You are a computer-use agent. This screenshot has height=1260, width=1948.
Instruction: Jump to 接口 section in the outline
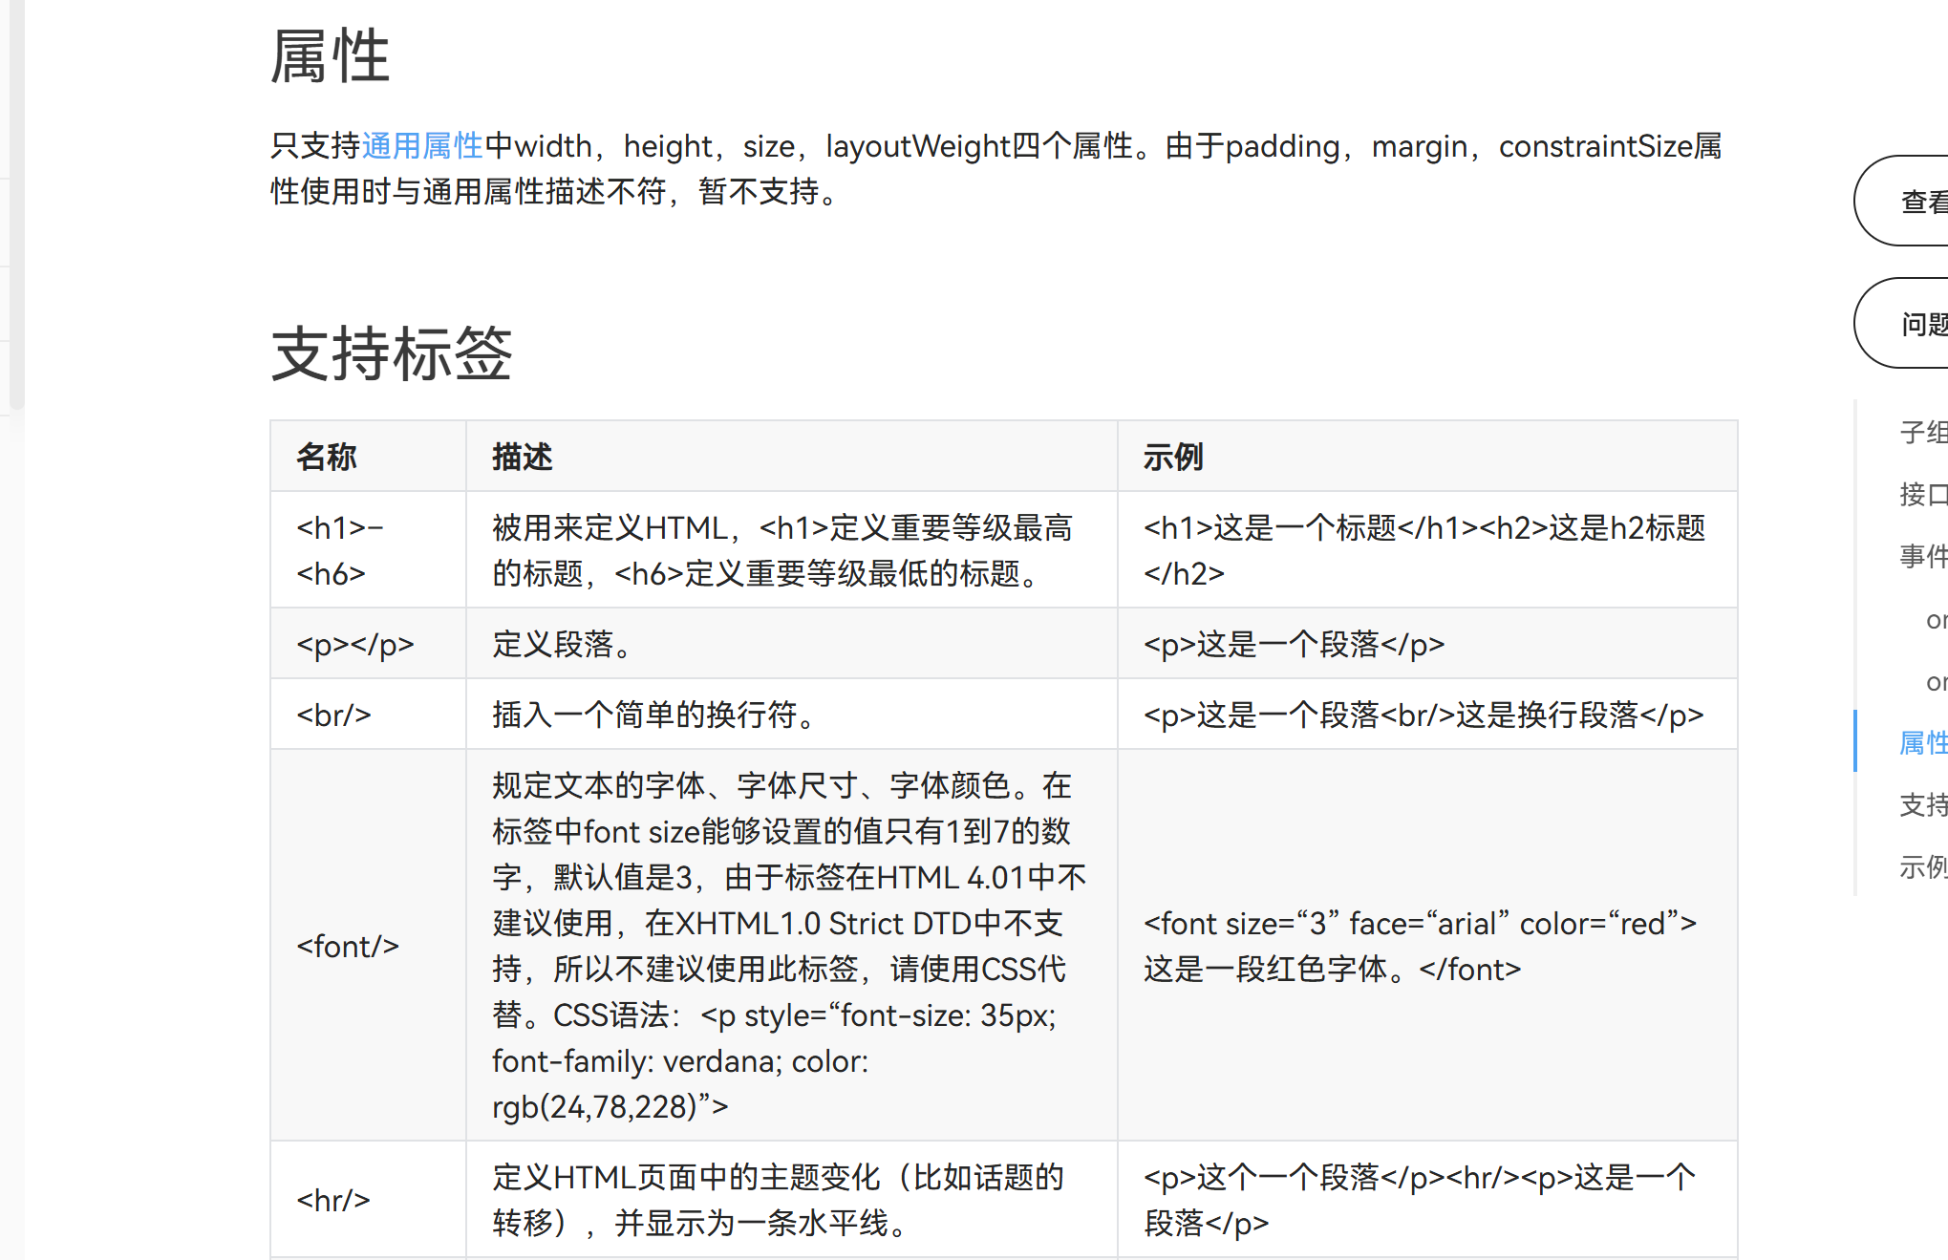pyautogui.click(x=1923, y=494)
